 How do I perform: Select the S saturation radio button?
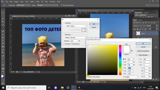pos(124,62)
